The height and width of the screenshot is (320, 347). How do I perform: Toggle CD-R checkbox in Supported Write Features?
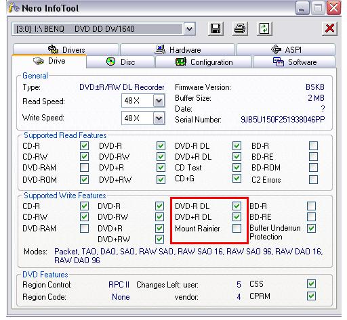pyautogui.click(x=84, y=206)
